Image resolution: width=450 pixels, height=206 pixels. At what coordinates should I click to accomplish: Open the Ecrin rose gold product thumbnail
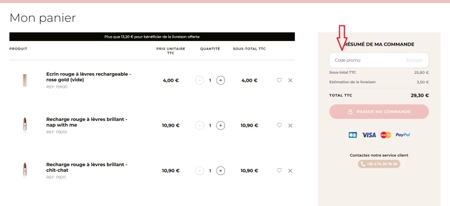tap(25, 80)
